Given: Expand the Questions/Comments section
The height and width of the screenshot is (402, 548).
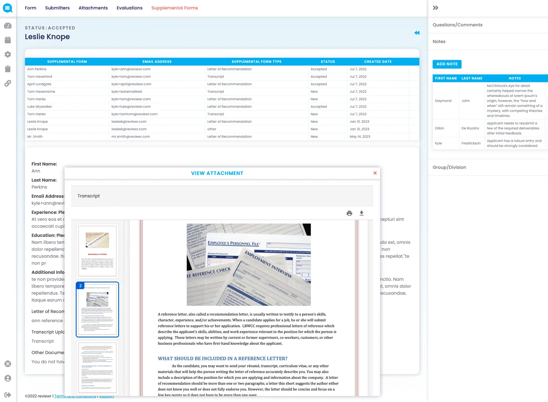Looking at the screenshot, I should tap(457, 25).
